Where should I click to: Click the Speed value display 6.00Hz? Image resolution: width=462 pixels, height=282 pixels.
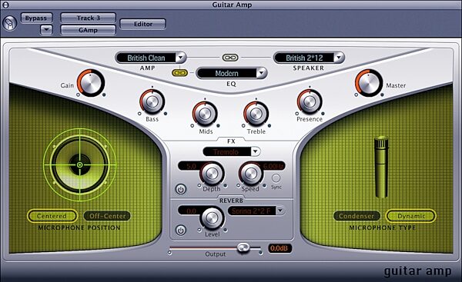point(273,166)
